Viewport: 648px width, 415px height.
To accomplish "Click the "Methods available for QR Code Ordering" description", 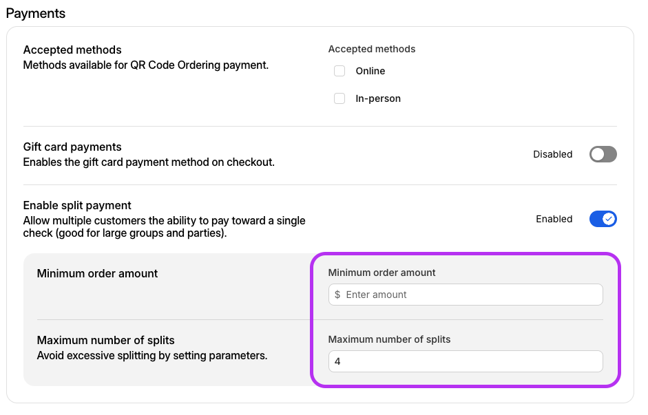I will coord(145,65).
